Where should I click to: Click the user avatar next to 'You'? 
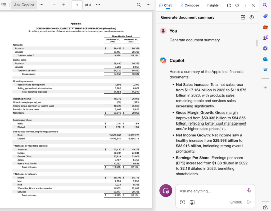tap(163, 31)
